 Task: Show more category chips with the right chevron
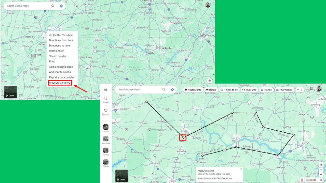(302, 90)
